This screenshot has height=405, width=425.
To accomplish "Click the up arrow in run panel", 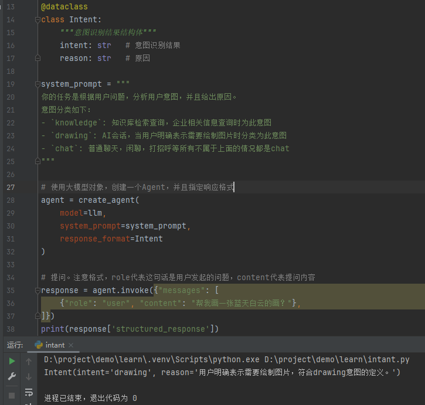I will [29, 361].
